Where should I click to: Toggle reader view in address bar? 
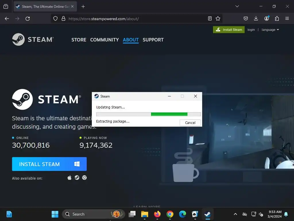coord(210,18)
